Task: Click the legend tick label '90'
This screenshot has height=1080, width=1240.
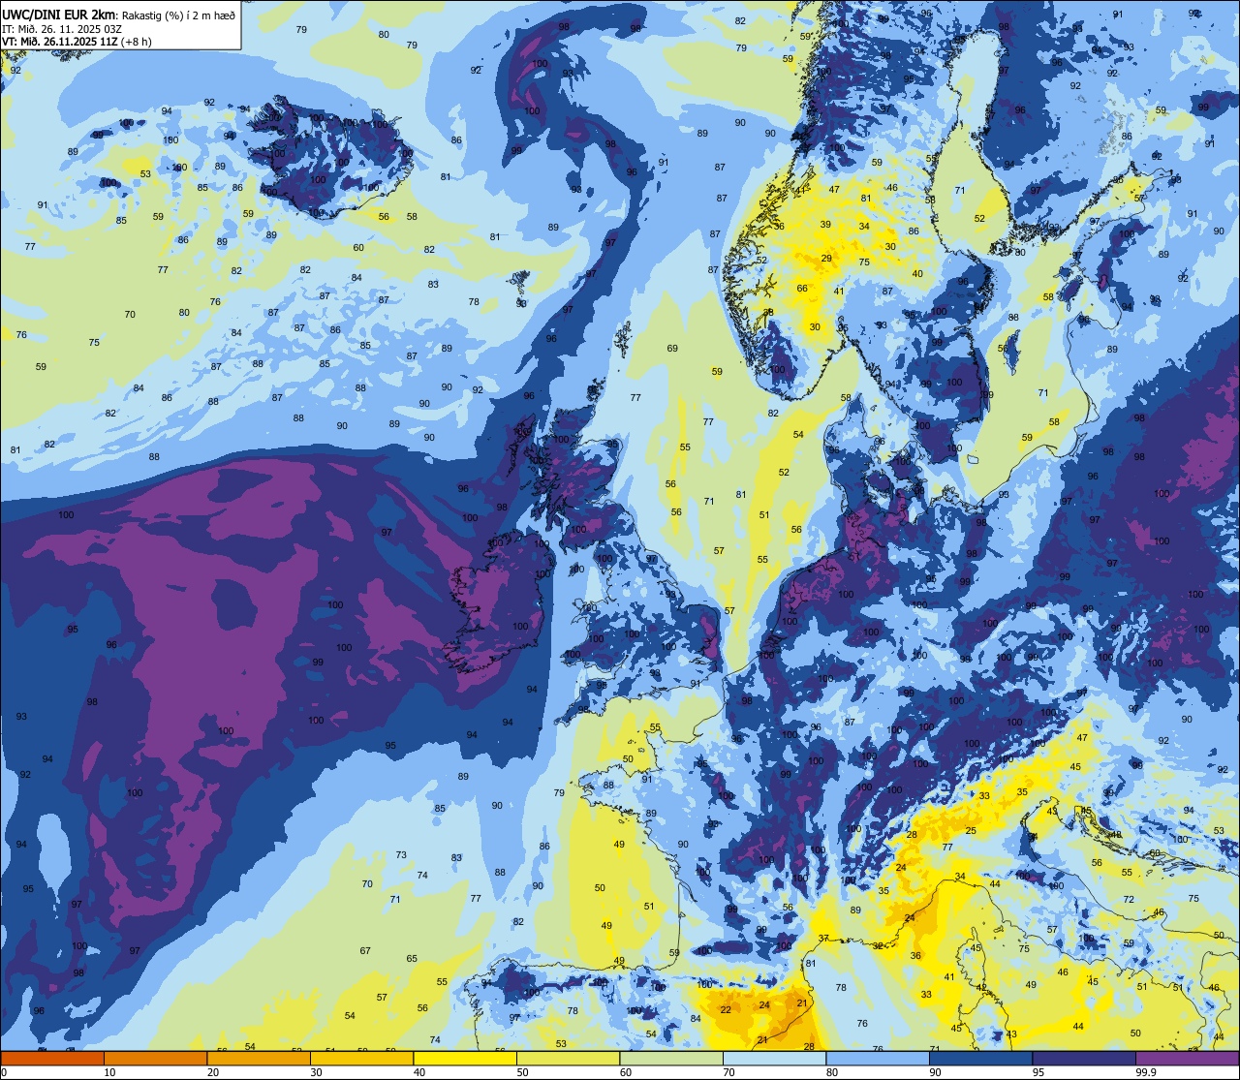Action: coord(935,1072)
